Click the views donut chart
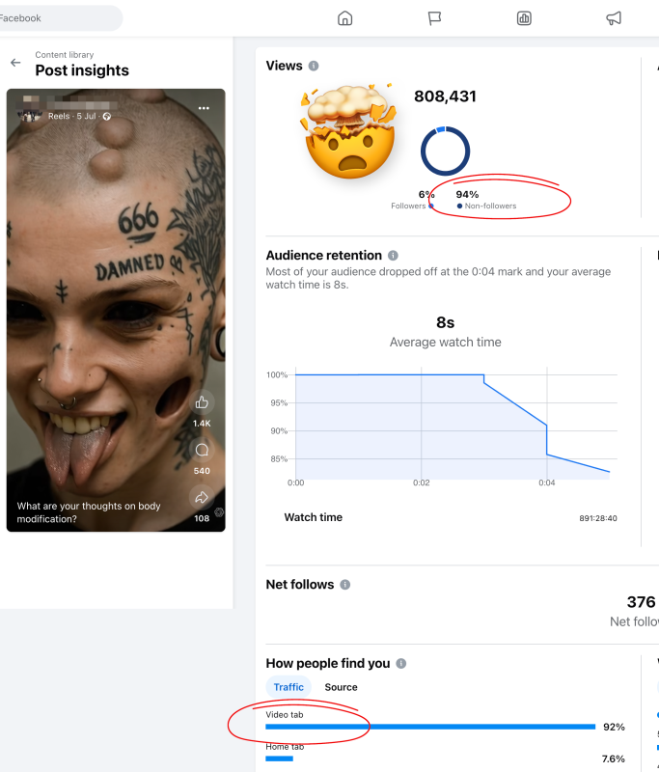The image size is (659, 772). [x=445, y=152]
